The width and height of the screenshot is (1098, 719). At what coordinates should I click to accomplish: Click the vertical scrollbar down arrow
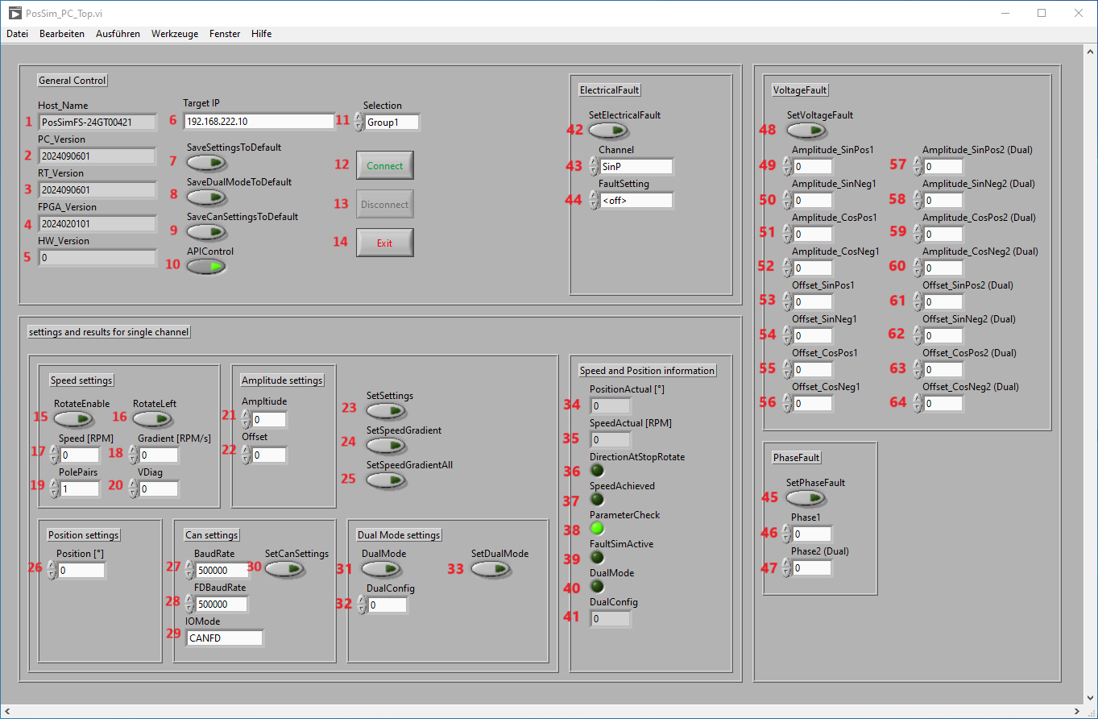pos(1091,697)
